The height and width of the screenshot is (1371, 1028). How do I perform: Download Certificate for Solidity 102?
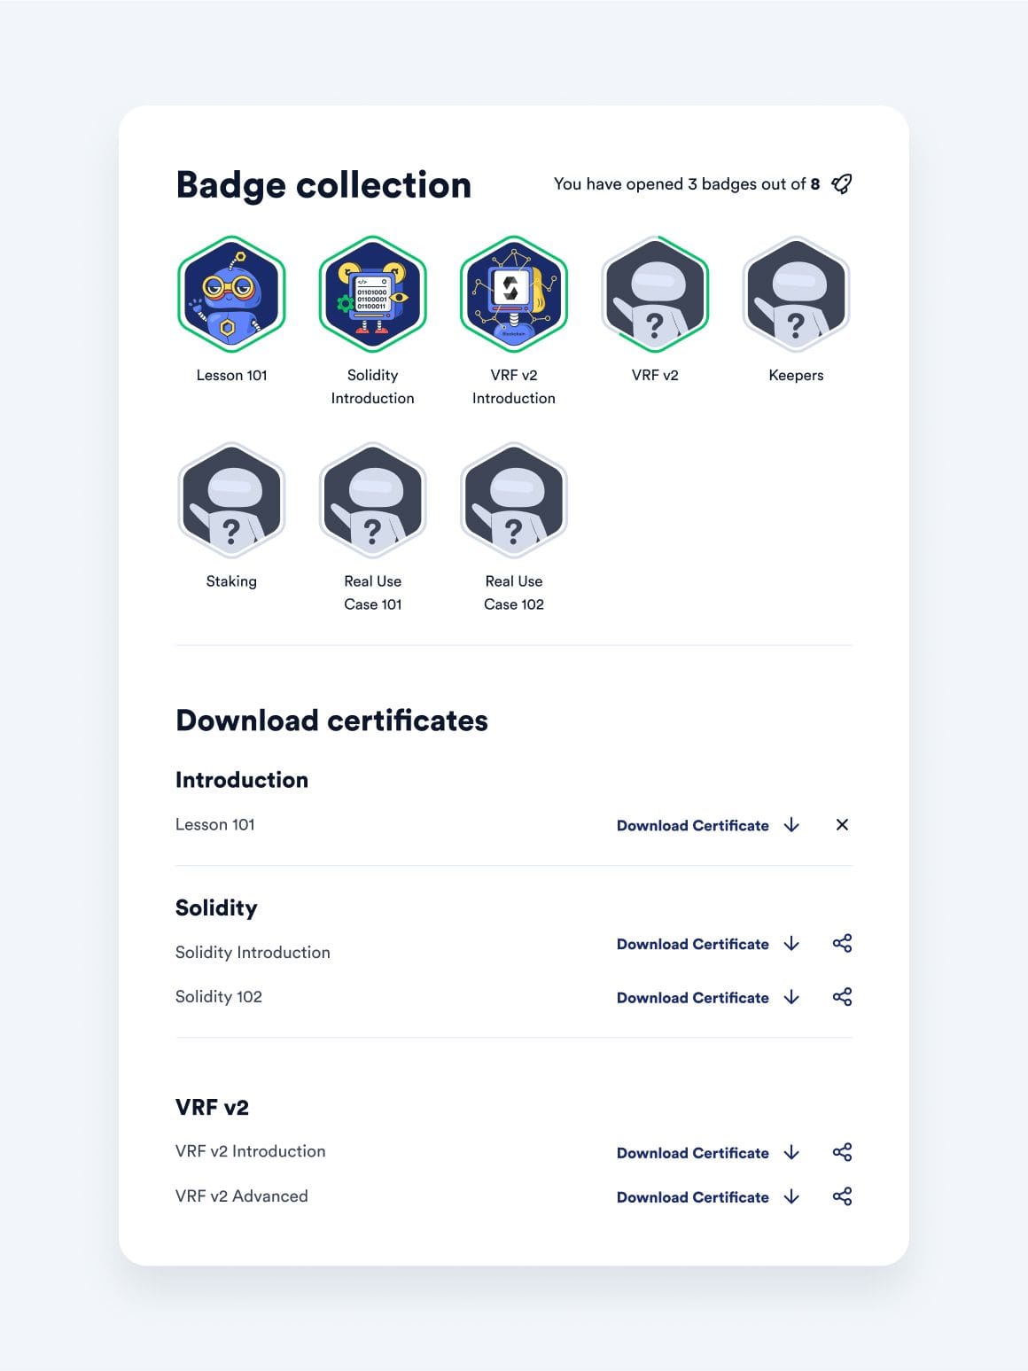(x=692, y=997)
